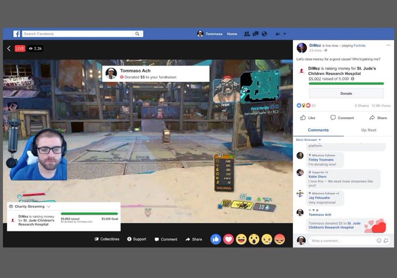The image size is (397, 278).
Task: Click Finley Youmans' avatar in comments
Action: point(300,155)
